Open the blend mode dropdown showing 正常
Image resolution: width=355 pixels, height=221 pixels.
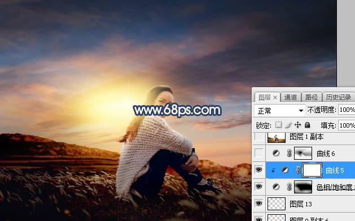tap(279, 110)
